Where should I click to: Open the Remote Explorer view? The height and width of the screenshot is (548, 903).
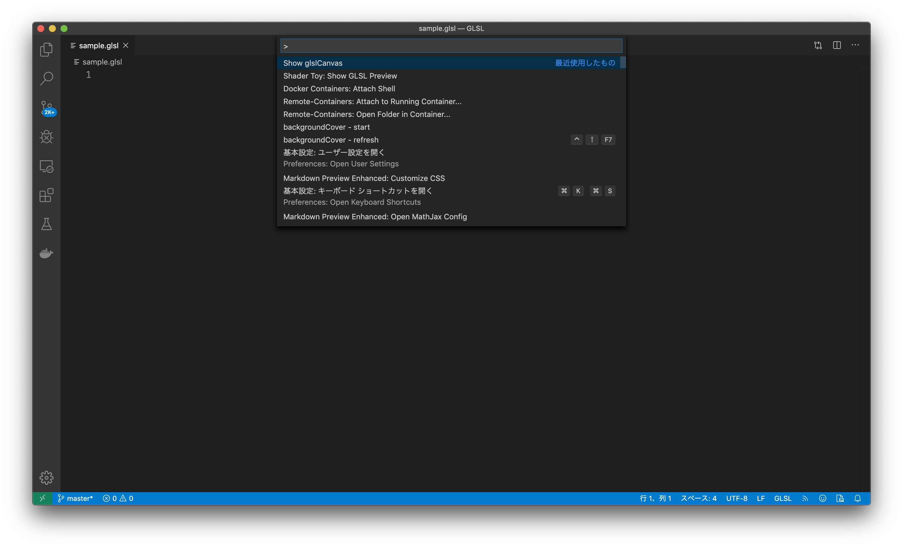coord(47,166)
